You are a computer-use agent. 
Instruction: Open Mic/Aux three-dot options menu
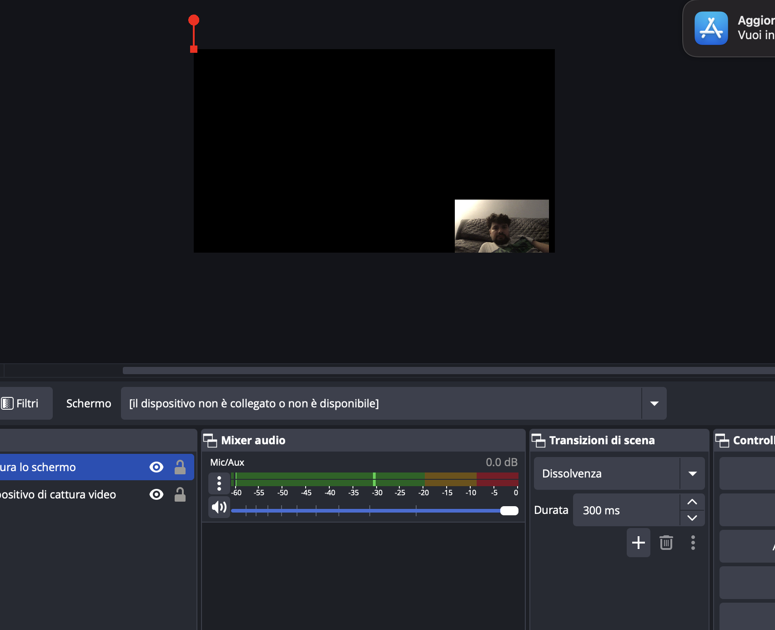[219, 483]
